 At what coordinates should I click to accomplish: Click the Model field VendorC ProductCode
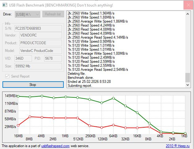(41, 51)
